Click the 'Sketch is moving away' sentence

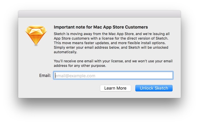112,34
